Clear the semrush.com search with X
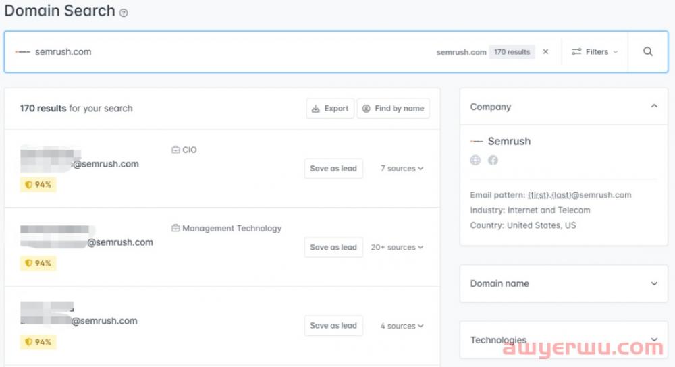The width and height of the screenshot is (675, 367). click(x=545, y=52)
